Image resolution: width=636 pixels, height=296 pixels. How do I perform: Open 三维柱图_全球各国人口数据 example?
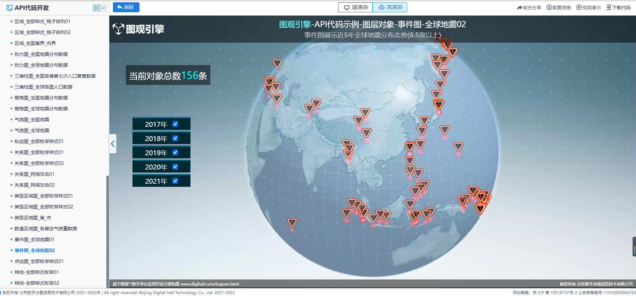coord(43,87)
